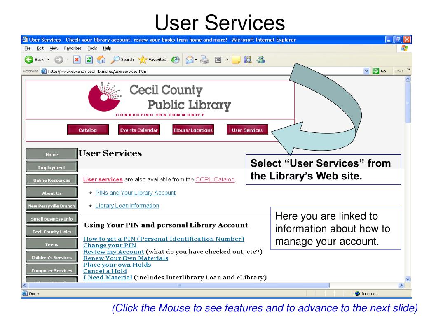Viewport: 422px width, 316px height.
Task: Click the green Go arrow button
Action: [x=376, y=71]
